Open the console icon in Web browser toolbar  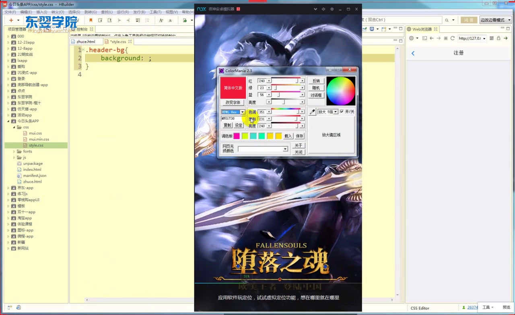point(424,38)
